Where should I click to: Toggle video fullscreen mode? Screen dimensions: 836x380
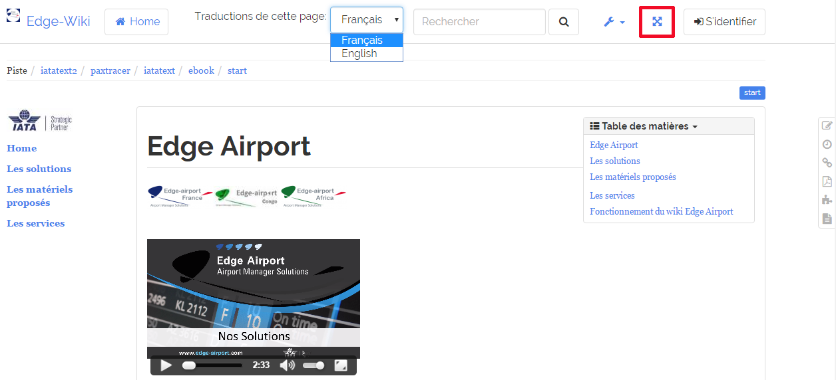point(341,365)
